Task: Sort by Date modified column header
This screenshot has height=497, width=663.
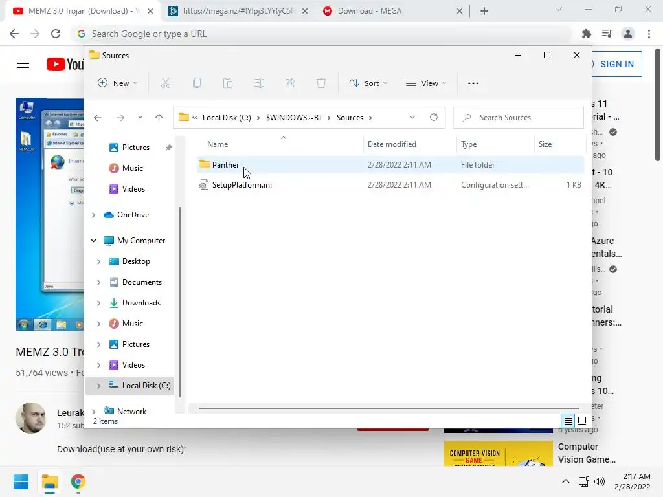Action: [392, 144]
